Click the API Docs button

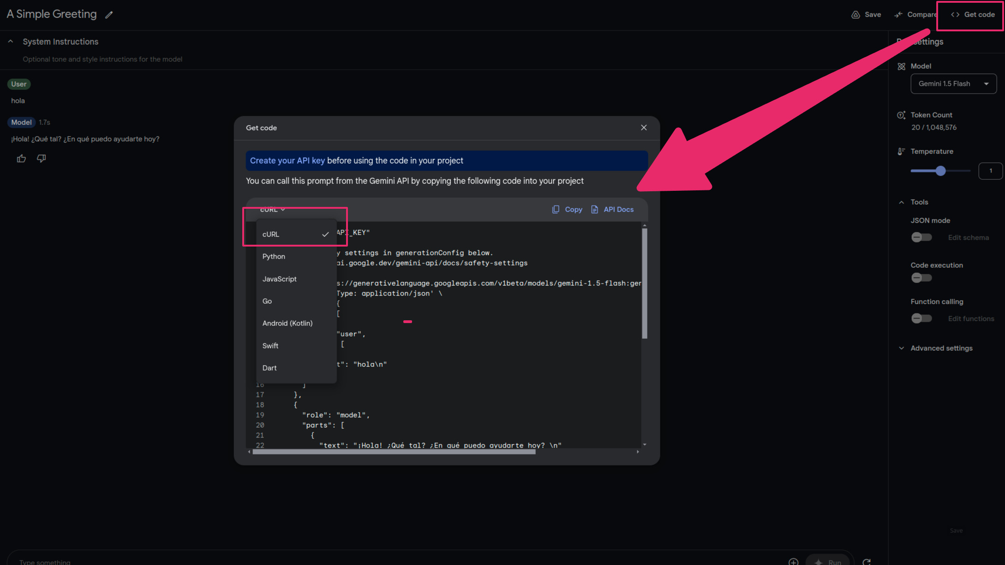tap(613, 210)
